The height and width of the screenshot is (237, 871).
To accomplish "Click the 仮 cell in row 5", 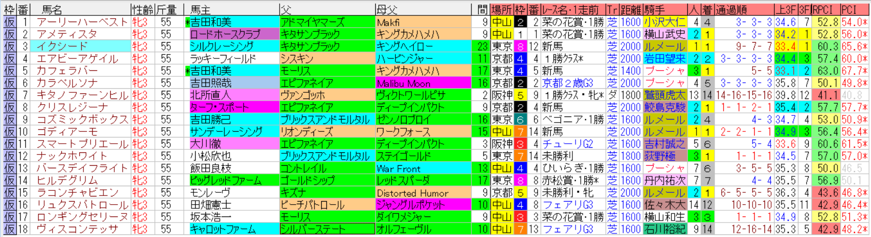I will (9, 71).
